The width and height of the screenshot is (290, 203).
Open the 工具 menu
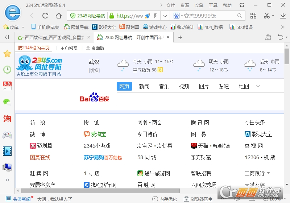pyautogui.click(x=213, y=5)
